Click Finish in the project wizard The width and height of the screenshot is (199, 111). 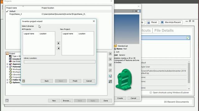(x=75, y=81)
